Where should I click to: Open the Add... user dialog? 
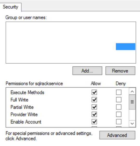(x=87, y=71)
